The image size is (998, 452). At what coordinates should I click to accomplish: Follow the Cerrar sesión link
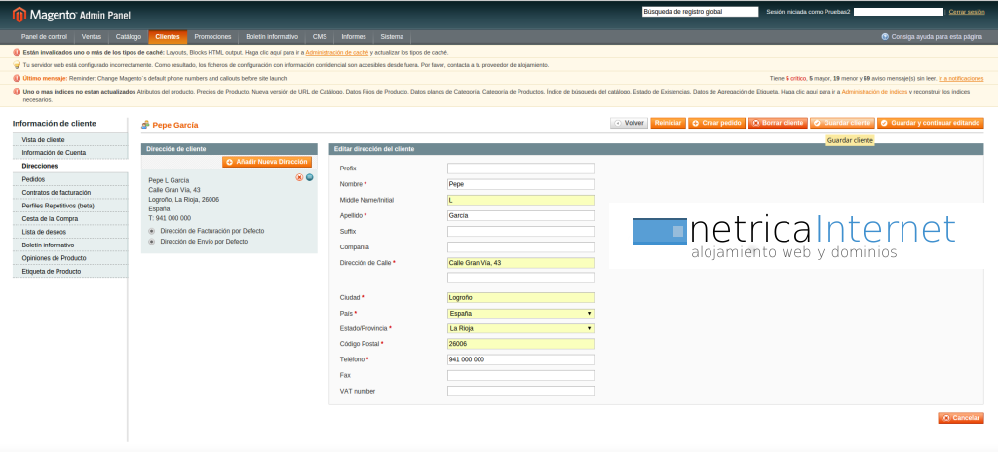[x=967, y=12]
